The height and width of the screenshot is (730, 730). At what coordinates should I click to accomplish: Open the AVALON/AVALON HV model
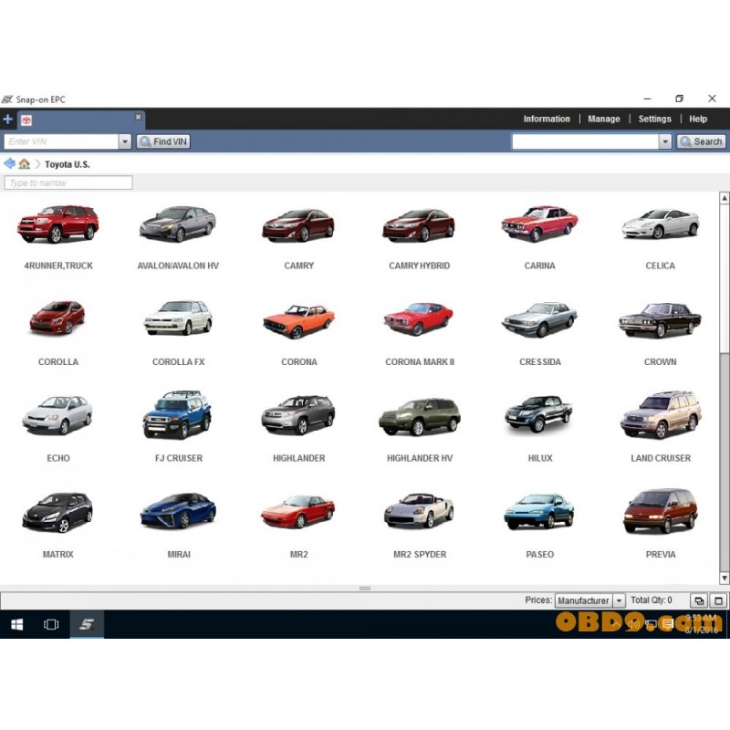[178, 237]
